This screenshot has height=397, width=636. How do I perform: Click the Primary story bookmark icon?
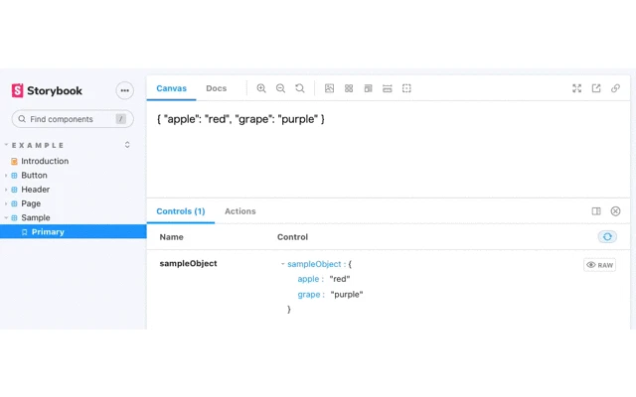[x=24, y=232]
